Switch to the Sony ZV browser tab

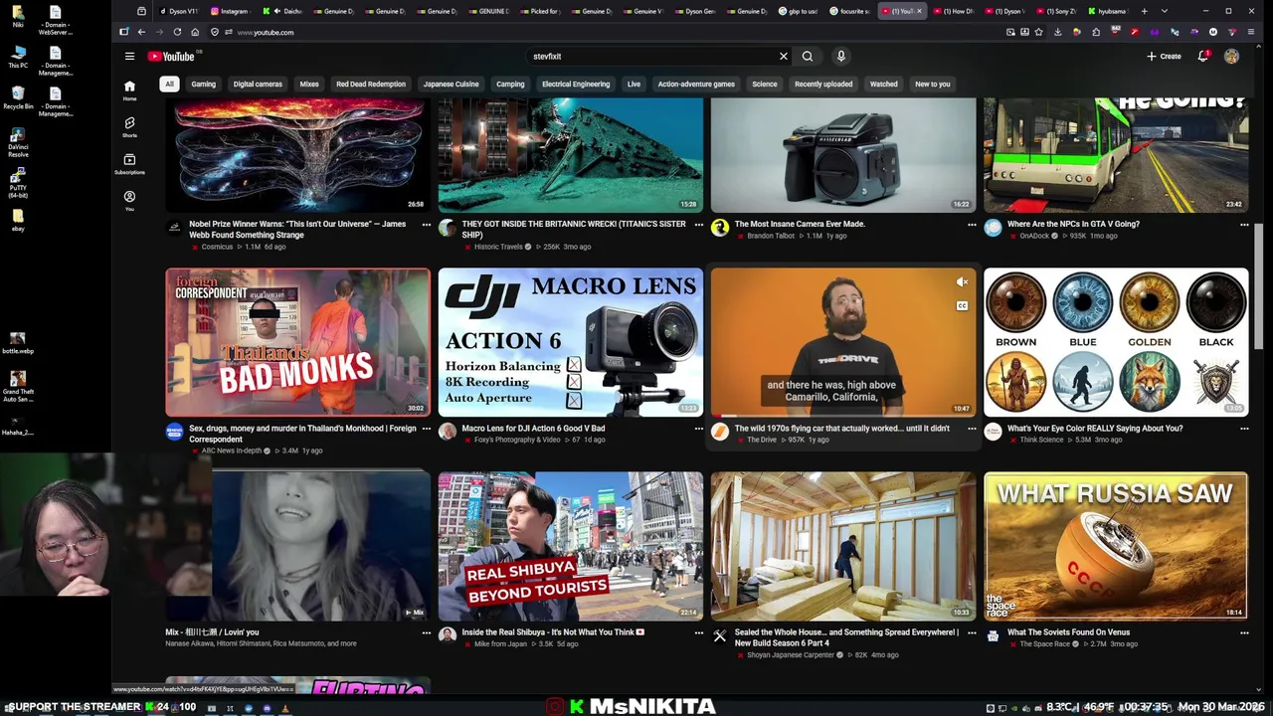click(x=1056, y=11)
